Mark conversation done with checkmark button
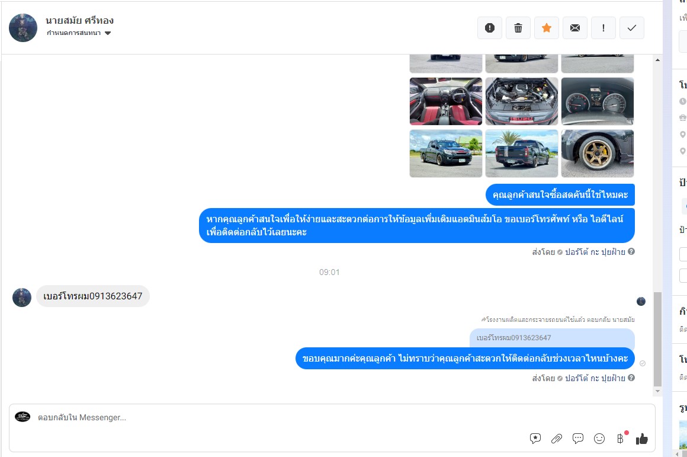Viewport: 687px width, 457px height. [x=632, y=28]
